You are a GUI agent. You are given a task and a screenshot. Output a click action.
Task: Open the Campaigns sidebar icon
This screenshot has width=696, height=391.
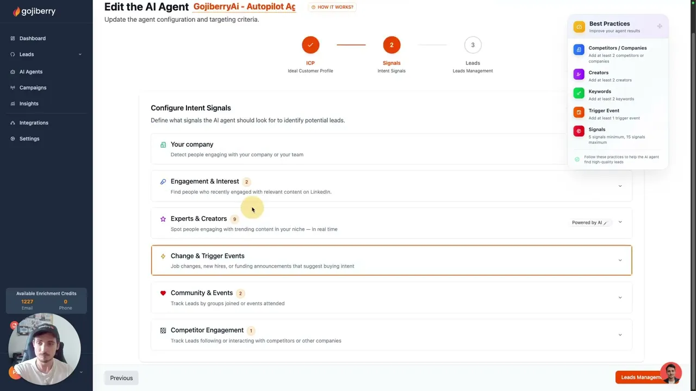click(13, 87)
